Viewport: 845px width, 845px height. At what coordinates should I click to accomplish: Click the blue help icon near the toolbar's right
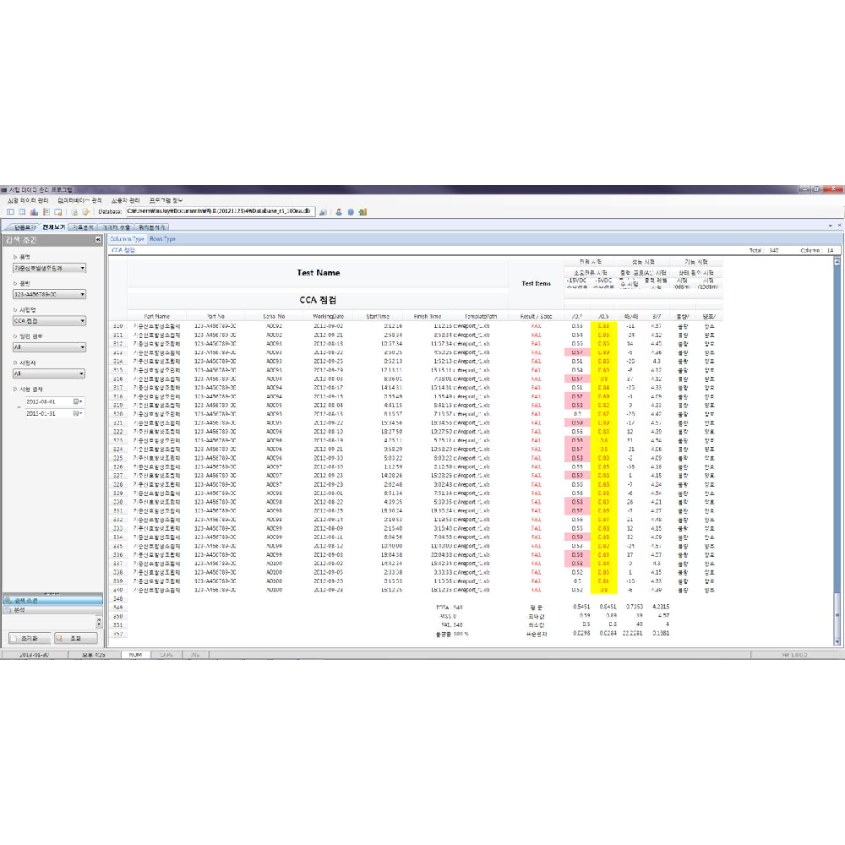pyautogui.click(x=350, y=212)
